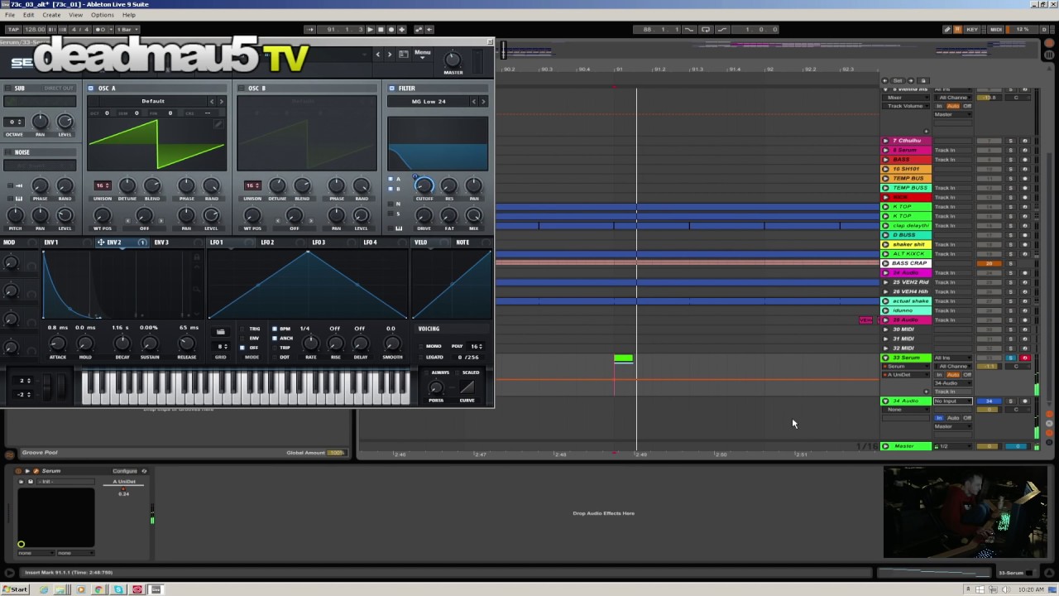Select next OSC A wavetable
Viewport: 1059px width, 596px height.
pos(221,102)
